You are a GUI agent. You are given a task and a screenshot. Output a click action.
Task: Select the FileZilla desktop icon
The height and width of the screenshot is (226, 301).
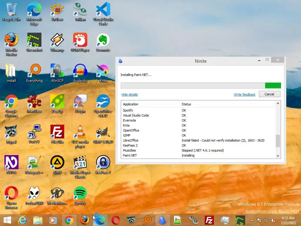coord(57,134)
